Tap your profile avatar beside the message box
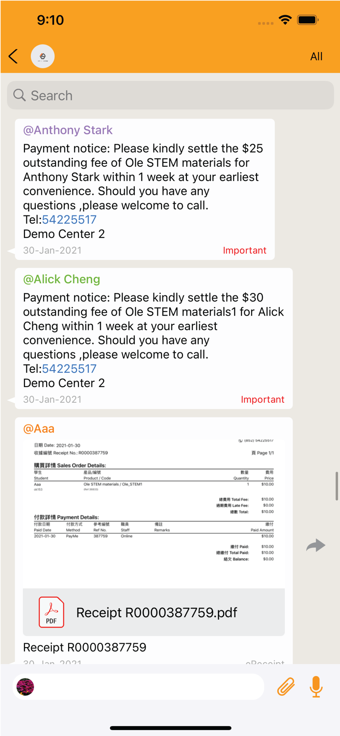The image size is (340, 736). pyautogui.click(x=25, y=686)
